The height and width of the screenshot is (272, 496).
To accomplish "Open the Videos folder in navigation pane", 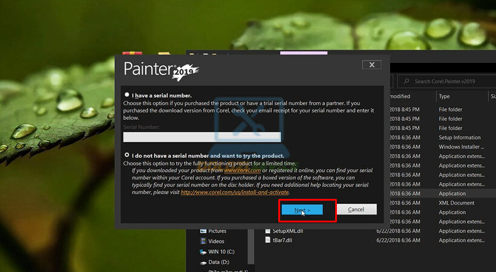I will (216, 241).
